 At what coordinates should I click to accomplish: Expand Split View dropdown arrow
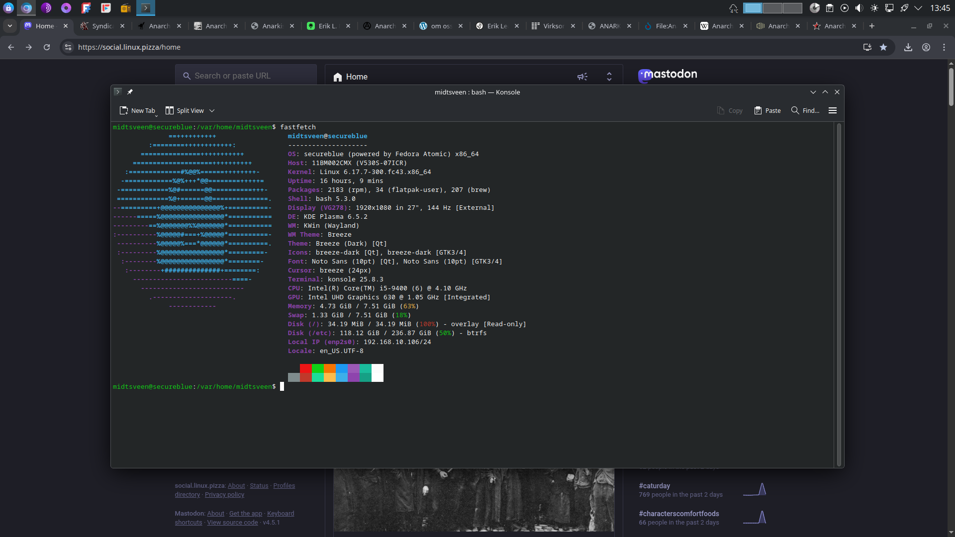pos(212,110)
